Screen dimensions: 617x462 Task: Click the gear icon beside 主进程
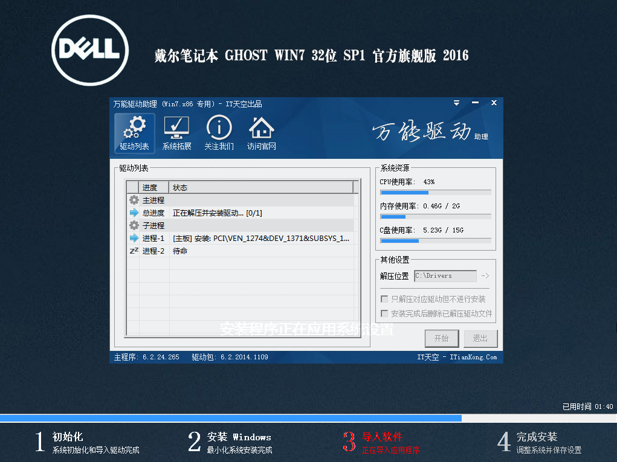(134, 200)
